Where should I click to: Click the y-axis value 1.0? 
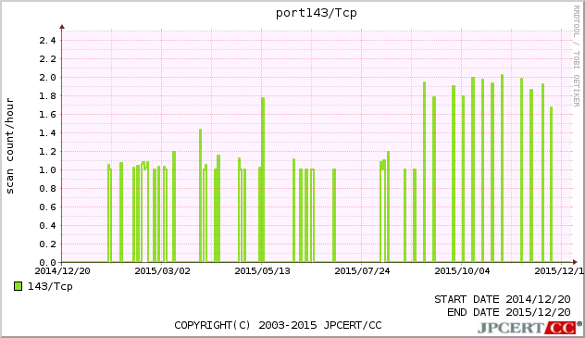pyautogui.click(x=47, y=169)
